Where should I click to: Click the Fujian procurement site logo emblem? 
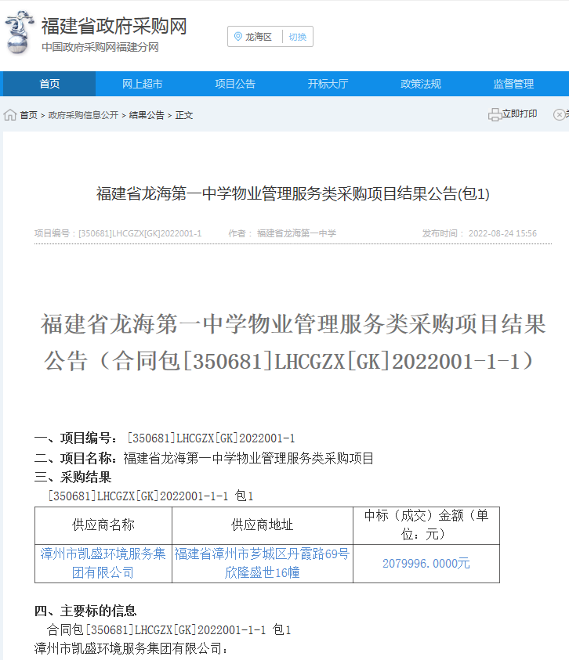coord(19,32)
